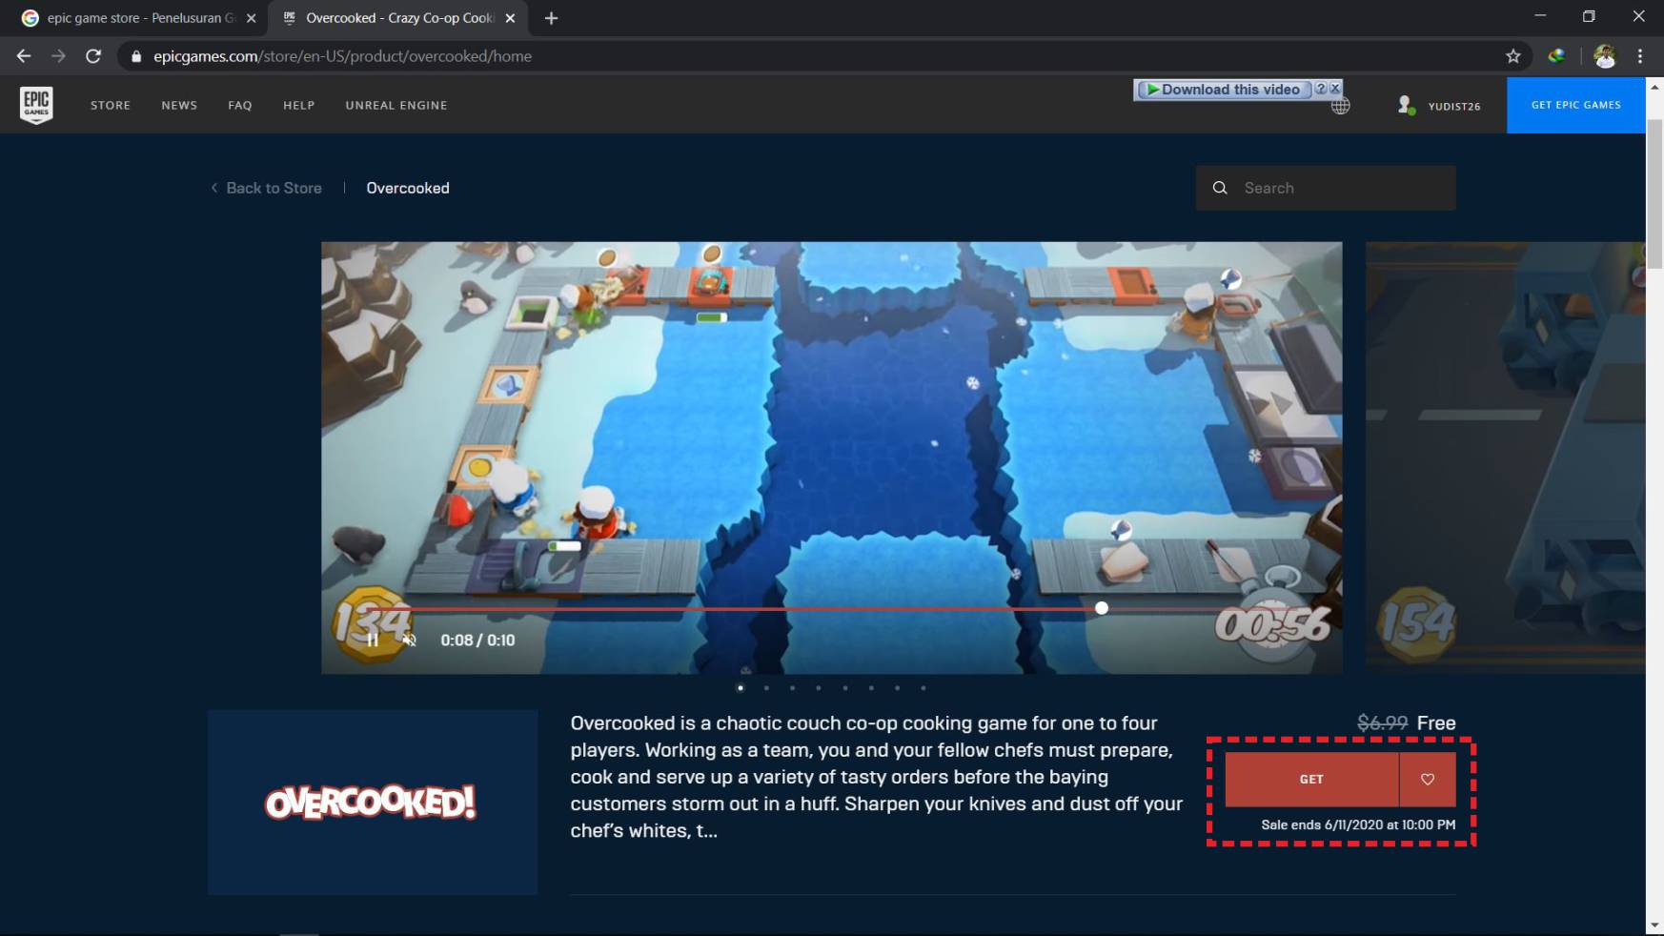Image resolution: width=1664 pixels, height=936 pixels.
Task: Click the page scrollbar down arrow
Action: tap(1654, 926)
